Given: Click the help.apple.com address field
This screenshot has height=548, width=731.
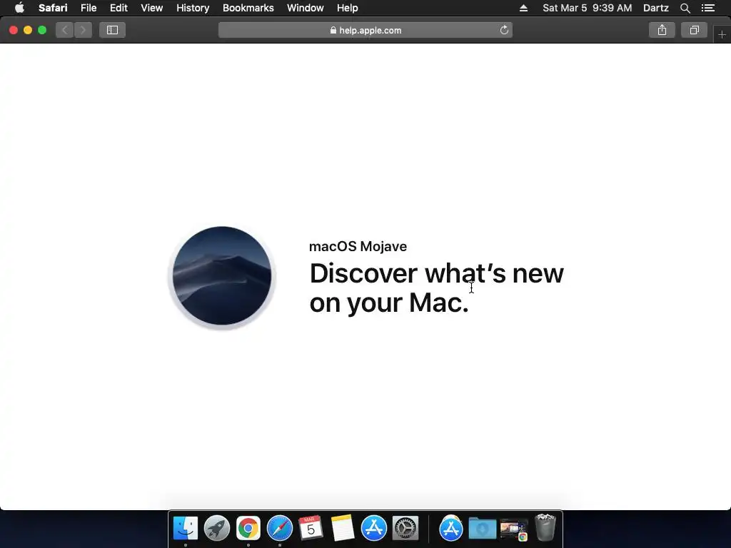Looking at the screenshot, I should tap(365, 30).
